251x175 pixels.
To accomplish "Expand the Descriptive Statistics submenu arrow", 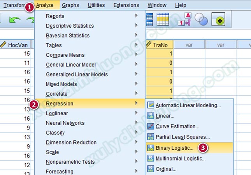I will (x=136, y=25).
